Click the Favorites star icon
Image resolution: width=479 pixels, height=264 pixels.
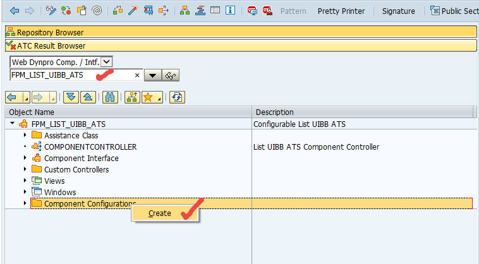pos(148,97)
